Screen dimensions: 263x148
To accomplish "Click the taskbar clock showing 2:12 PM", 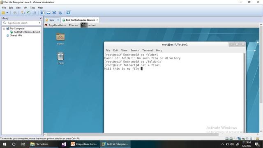I will [x=247, y=144].
